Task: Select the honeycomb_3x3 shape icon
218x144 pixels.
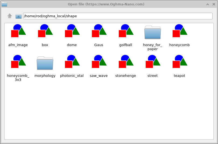Action: 18,61
